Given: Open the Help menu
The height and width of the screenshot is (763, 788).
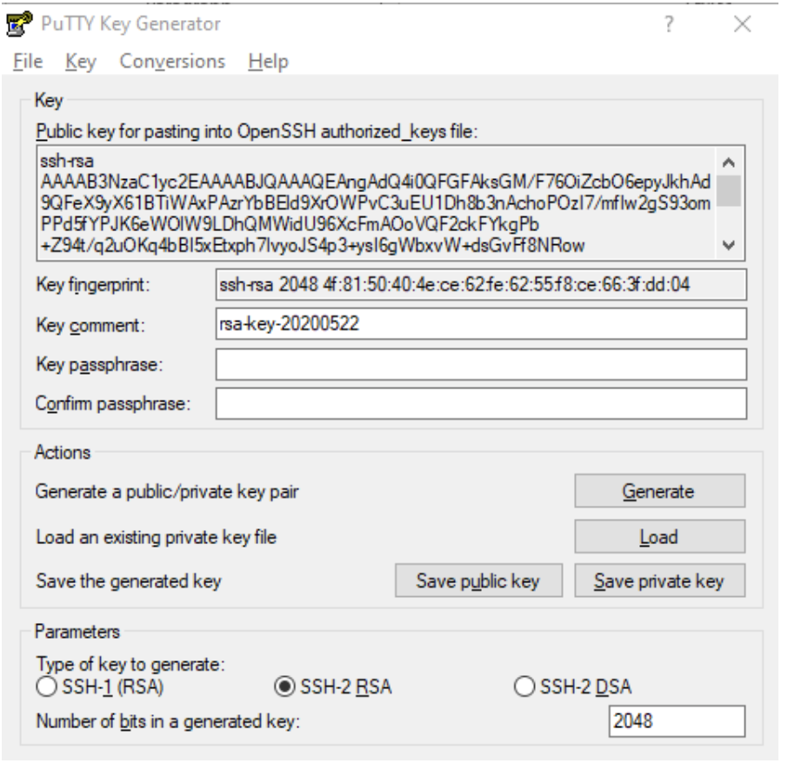Looking at the screenshot, I should coord(269,61).
